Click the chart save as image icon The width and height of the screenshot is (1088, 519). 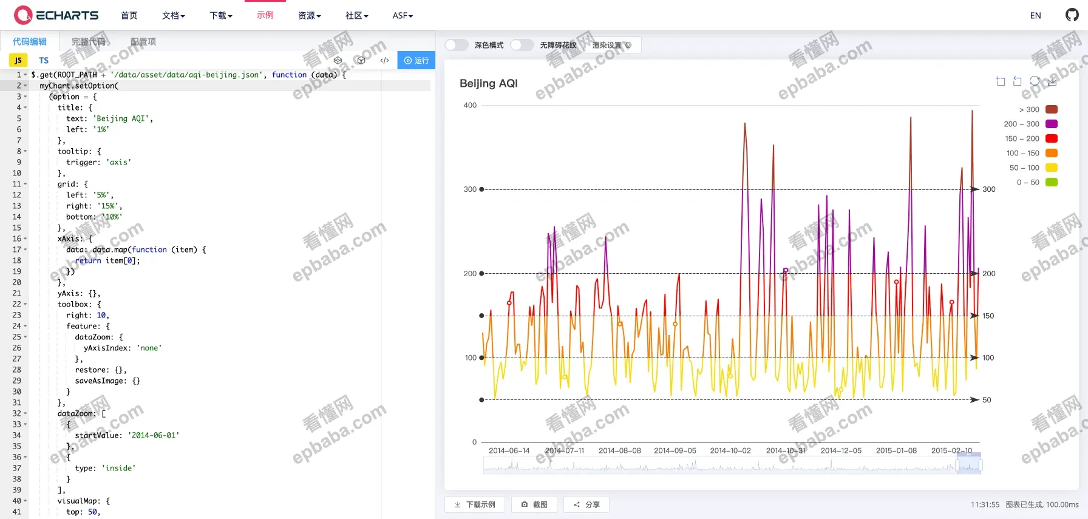pyautogui.click(x=1052, y=81)
